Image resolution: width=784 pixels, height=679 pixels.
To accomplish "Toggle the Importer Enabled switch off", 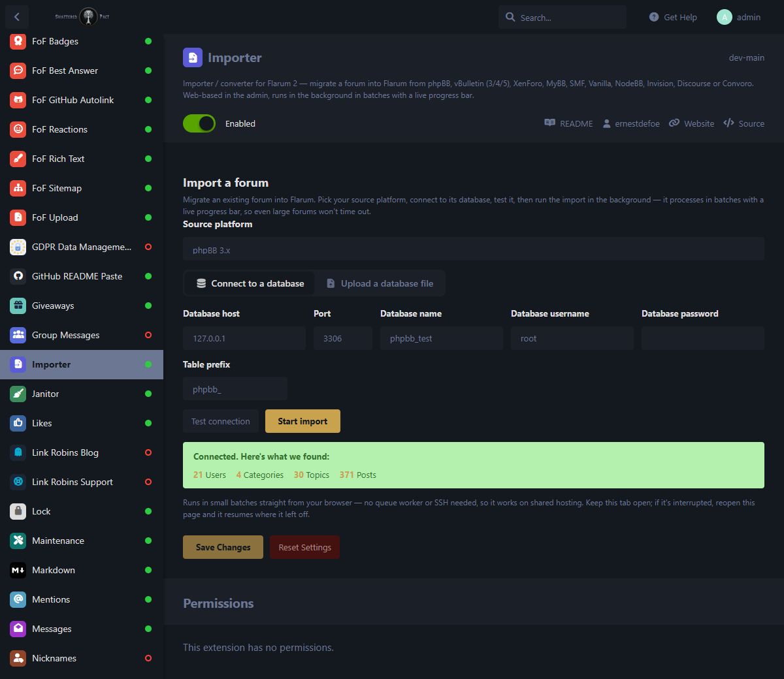I will tap(199, 123).
